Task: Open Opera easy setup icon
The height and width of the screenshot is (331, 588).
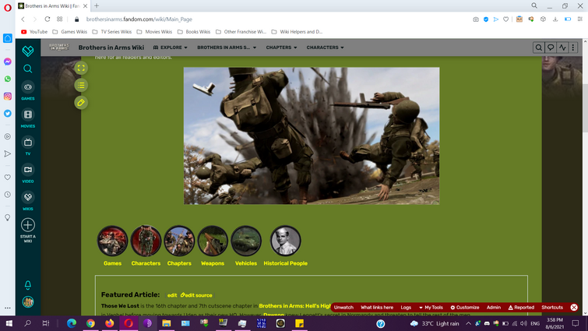Action: [580, 19]
